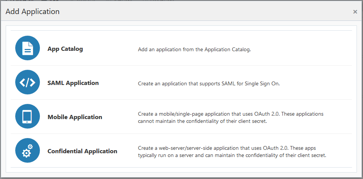Choose the SAML Application label

coord(73,83)
